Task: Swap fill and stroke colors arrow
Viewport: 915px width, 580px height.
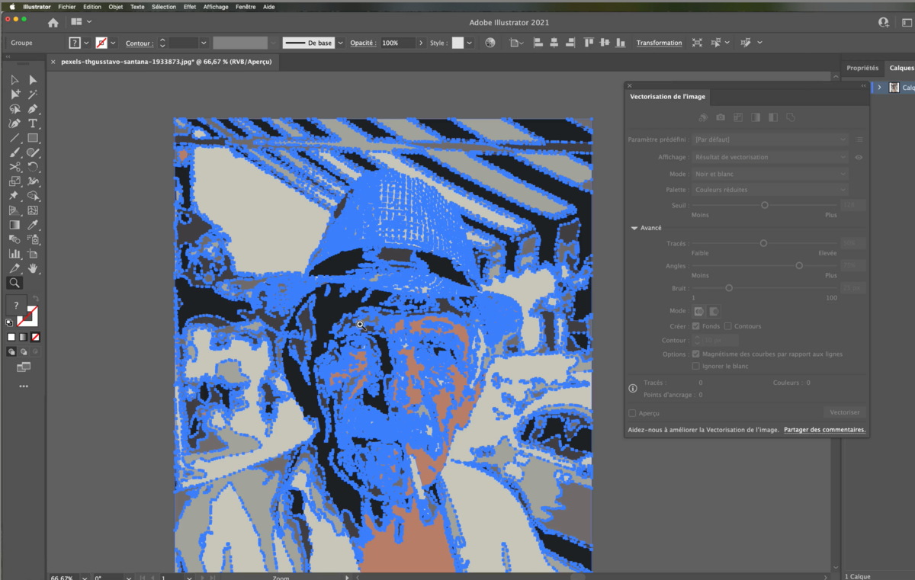Action: pyautogui.click(x=35, y=298)
